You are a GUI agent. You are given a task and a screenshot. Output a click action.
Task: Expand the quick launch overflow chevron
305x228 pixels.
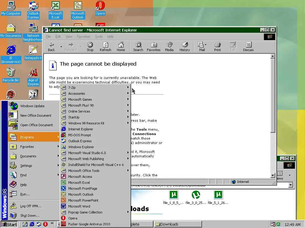click(x=52, y=223)
